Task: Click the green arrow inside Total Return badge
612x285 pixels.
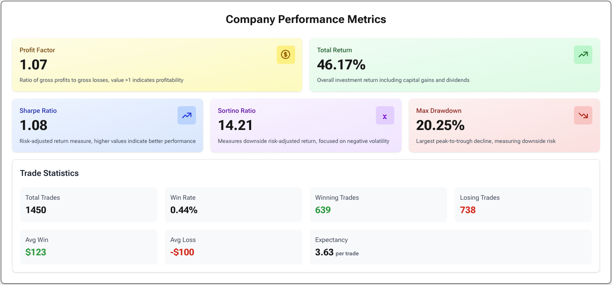Action: pyautogui.click(x=583, y=54)
